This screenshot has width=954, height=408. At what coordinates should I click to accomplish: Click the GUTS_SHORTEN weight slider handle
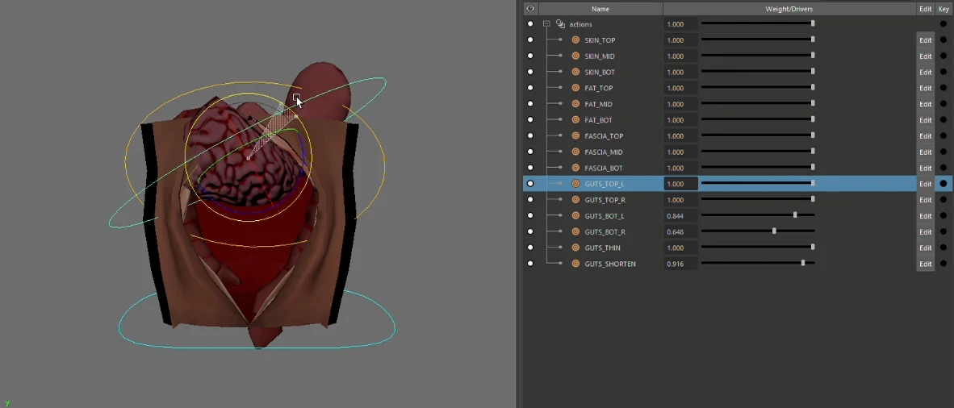[803, 264]
